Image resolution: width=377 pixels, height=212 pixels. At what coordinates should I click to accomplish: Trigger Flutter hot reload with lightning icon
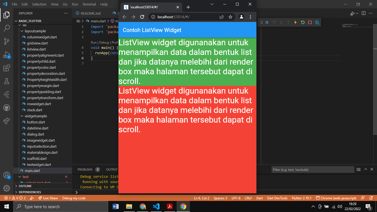tap(295, 22)
